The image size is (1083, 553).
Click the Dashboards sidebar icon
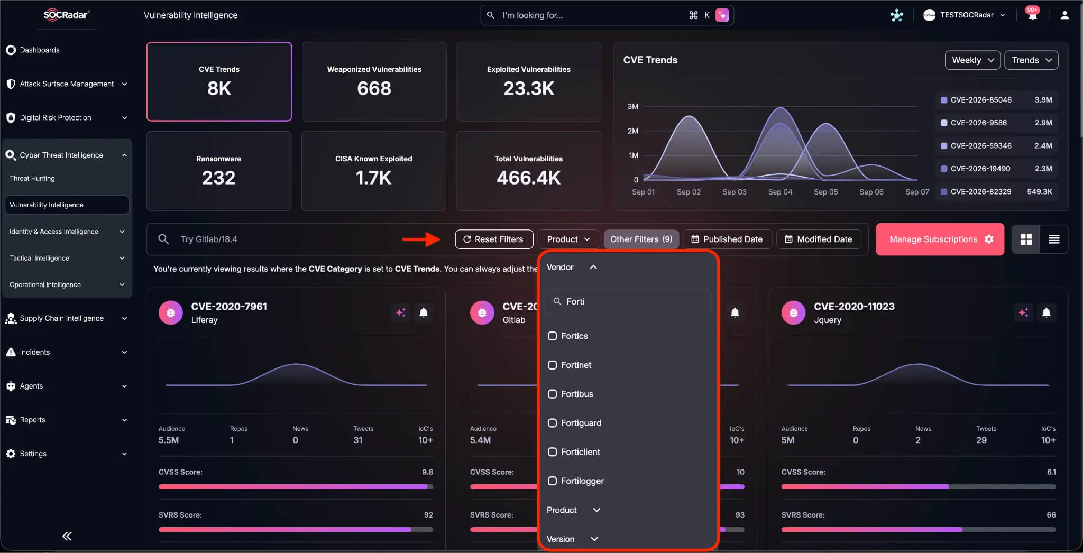point(11,50)
